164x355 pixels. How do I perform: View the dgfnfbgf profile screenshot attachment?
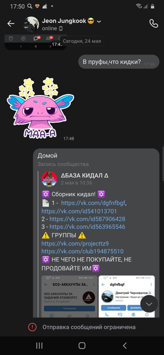126,296
